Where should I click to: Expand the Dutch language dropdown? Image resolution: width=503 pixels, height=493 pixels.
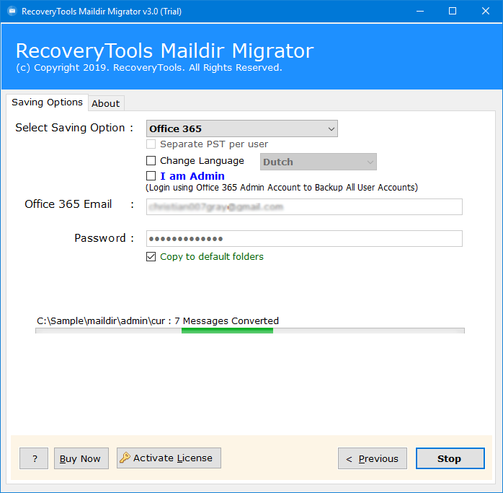click(319, 162)
